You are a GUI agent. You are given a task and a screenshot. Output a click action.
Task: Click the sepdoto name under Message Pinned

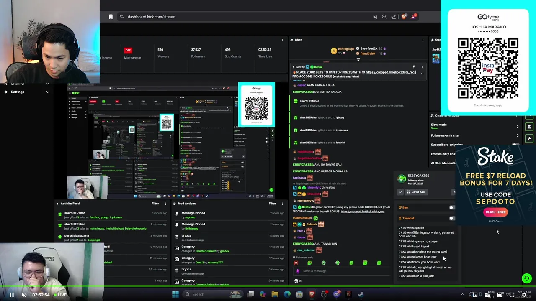coord(190,217)
